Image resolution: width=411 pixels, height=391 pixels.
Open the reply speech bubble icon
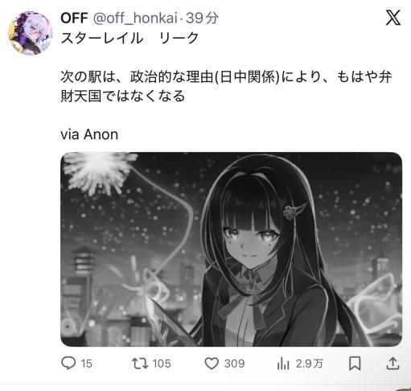(68, 363)
